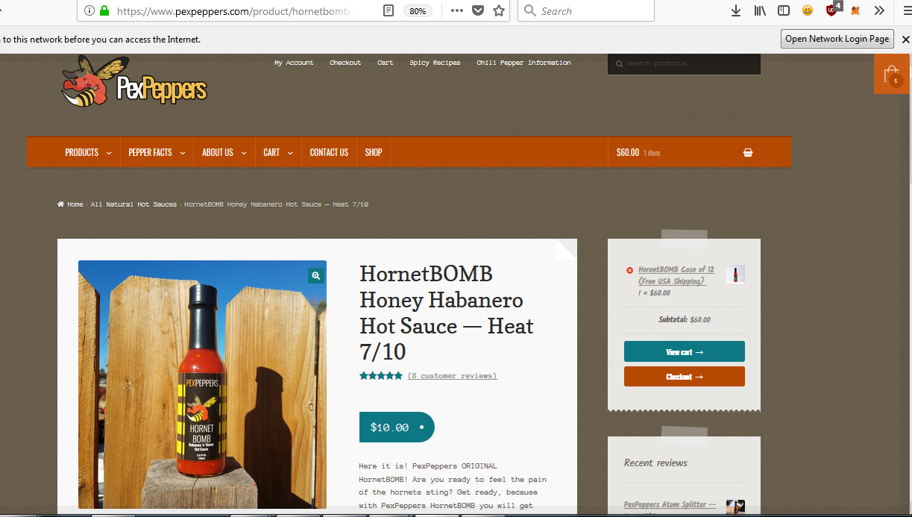Toggle reader view in the address bar
Viewport: 912px width, 517px height.
[x=389, y=11]
